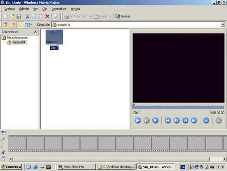Screen dimensions: 227x171
Task: Open the Views dropdown arrow
Action: 31,25
